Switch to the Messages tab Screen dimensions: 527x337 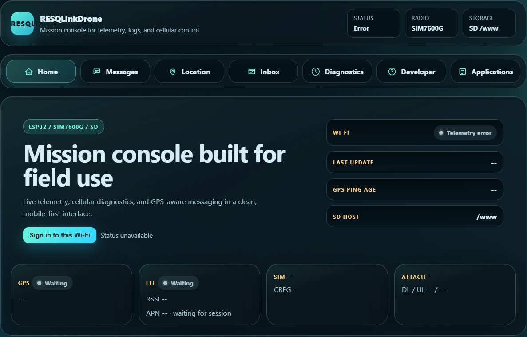115,72
